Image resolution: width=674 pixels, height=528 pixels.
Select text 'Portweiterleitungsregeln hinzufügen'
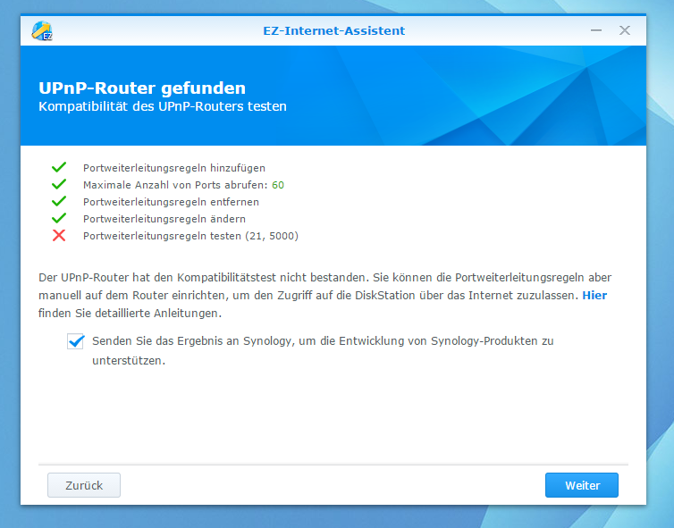coord(174,168)
